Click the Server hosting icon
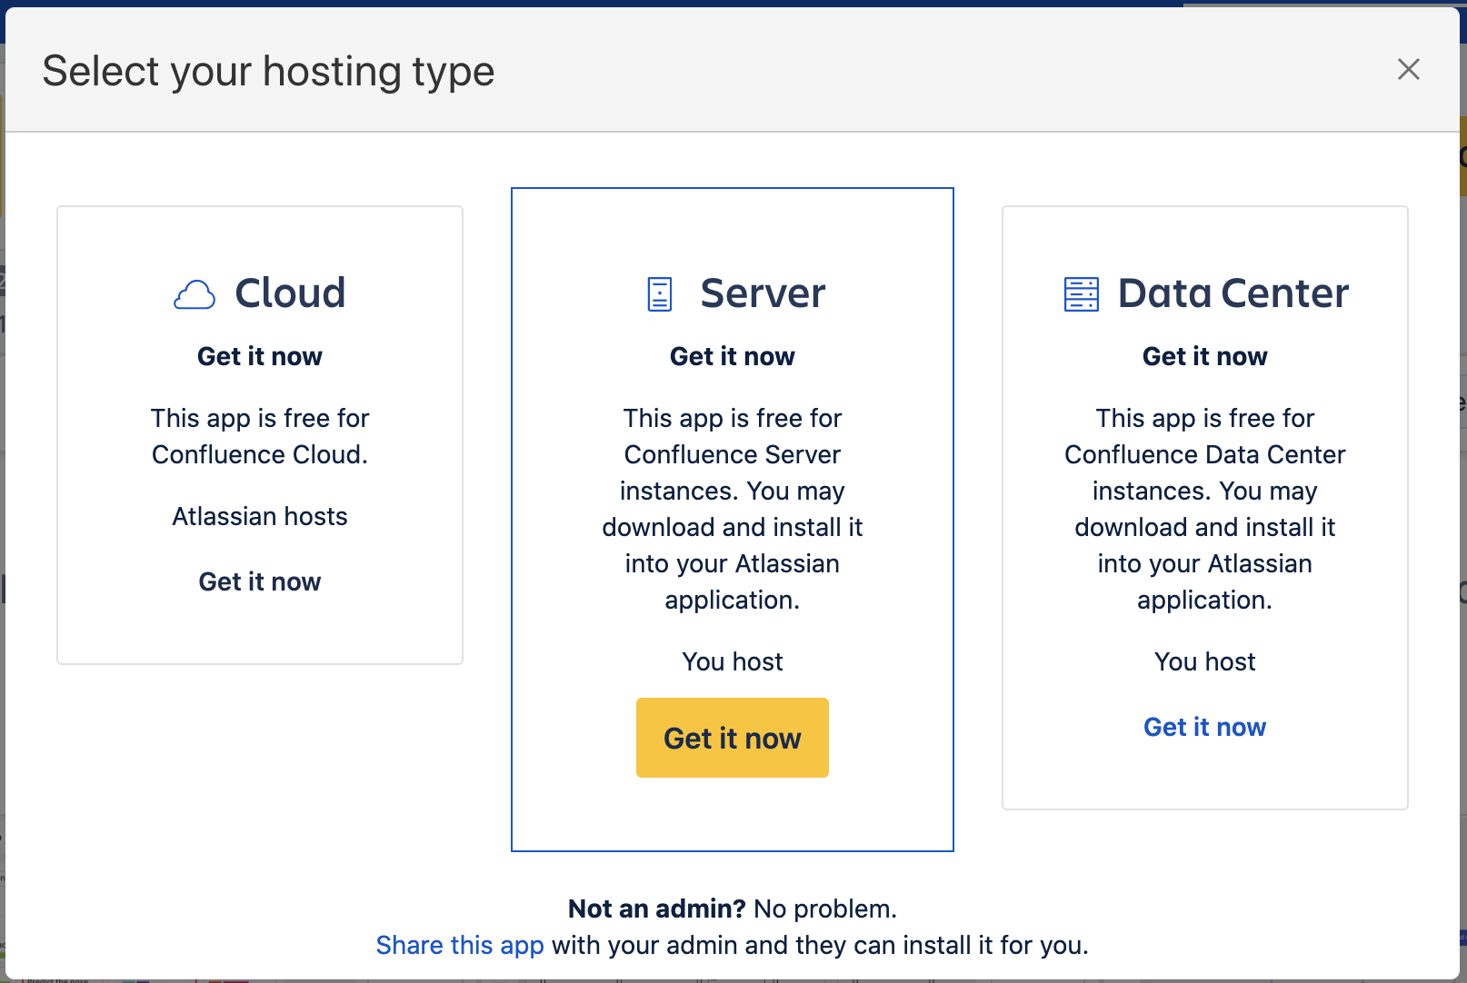Viewport: 1467px width, 983px height. [660, 294]
